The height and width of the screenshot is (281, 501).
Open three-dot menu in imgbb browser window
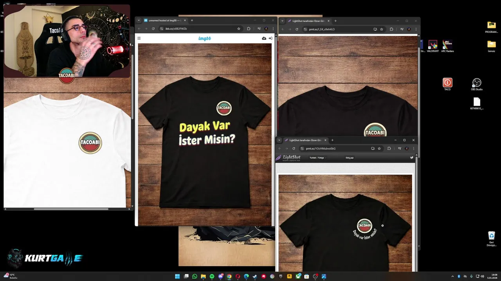(273, 28)
